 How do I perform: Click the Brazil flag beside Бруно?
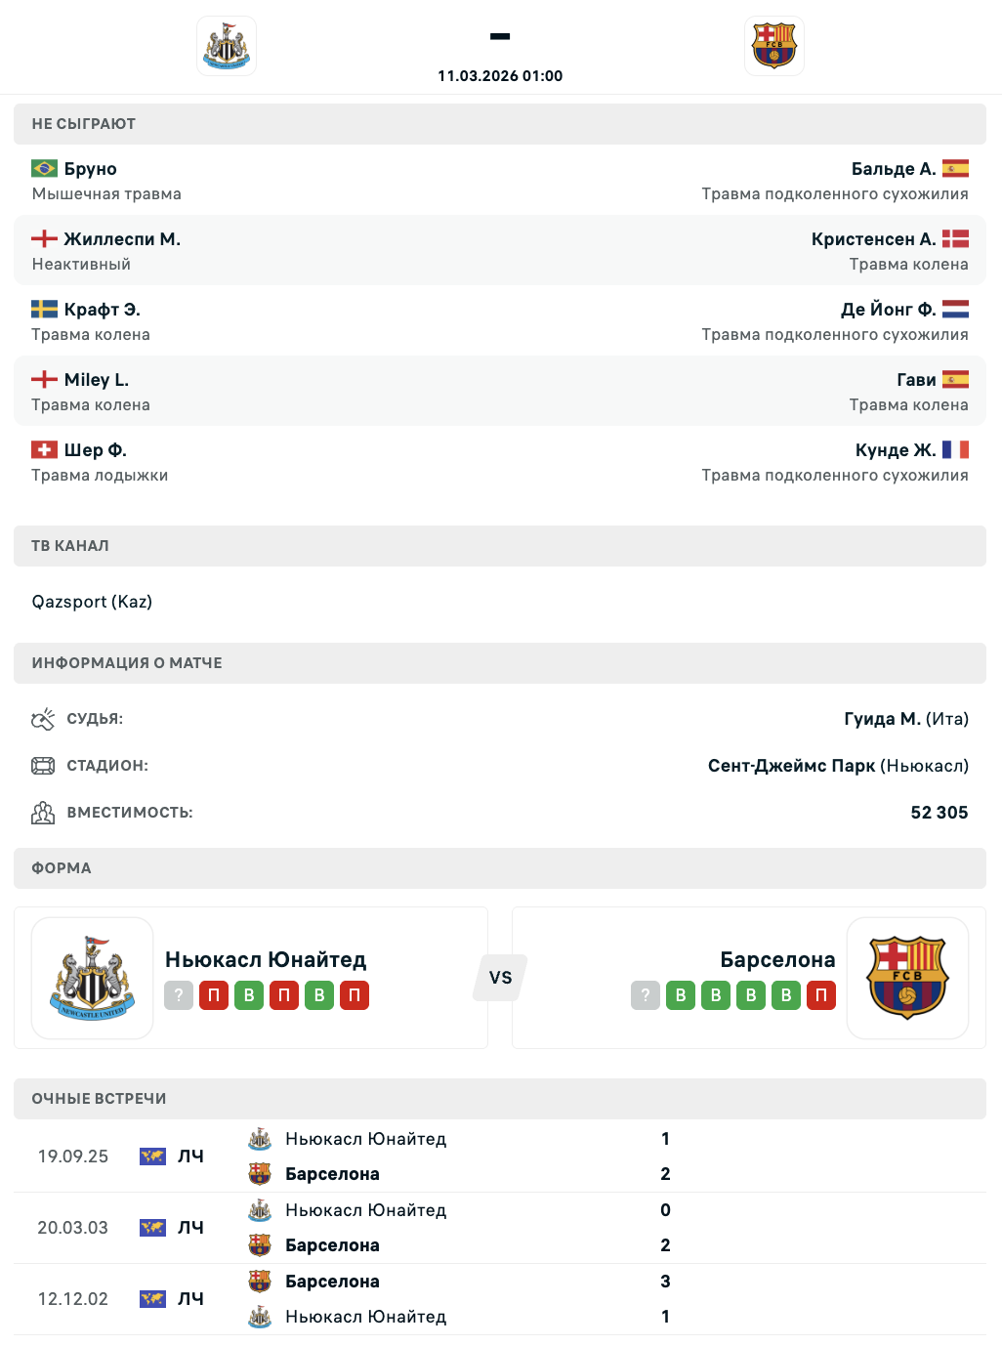[44, 168]
